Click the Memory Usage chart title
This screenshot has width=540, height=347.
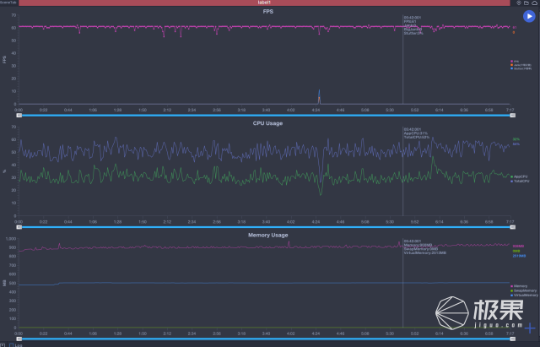[x=268, y=233]
